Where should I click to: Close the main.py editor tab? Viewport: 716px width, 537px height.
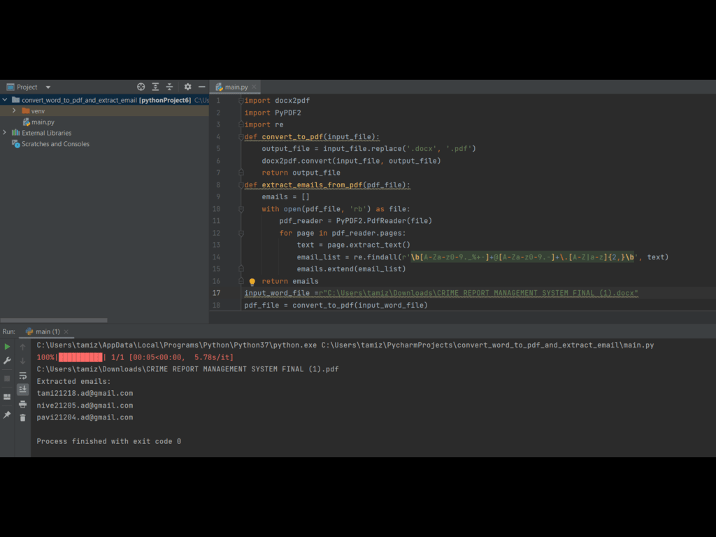pyautogui.click(x=255, y=87)
